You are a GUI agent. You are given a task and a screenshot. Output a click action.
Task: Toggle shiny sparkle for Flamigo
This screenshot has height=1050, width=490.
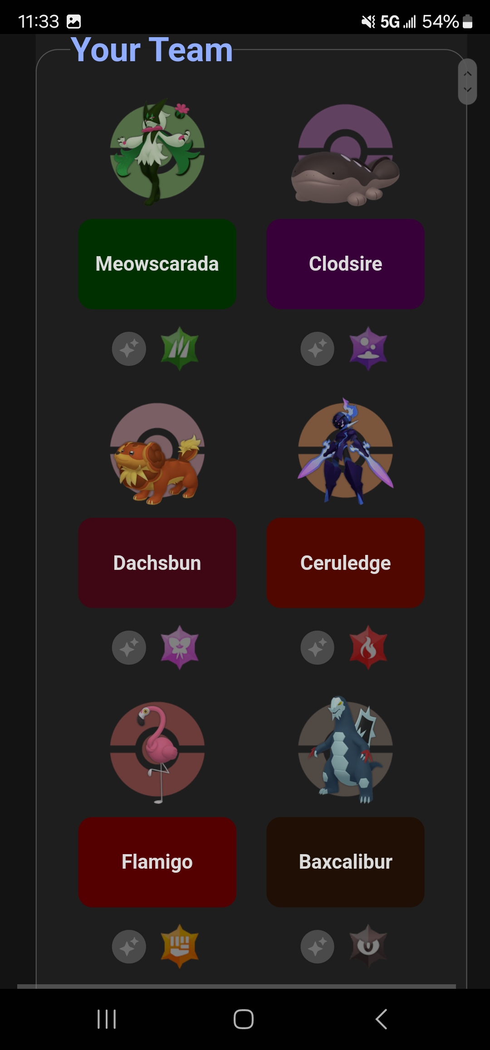129,947
